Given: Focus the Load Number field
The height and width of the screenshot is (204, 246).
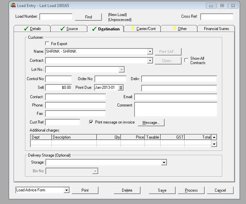Looking at the screenshot, I should (56, 17).
